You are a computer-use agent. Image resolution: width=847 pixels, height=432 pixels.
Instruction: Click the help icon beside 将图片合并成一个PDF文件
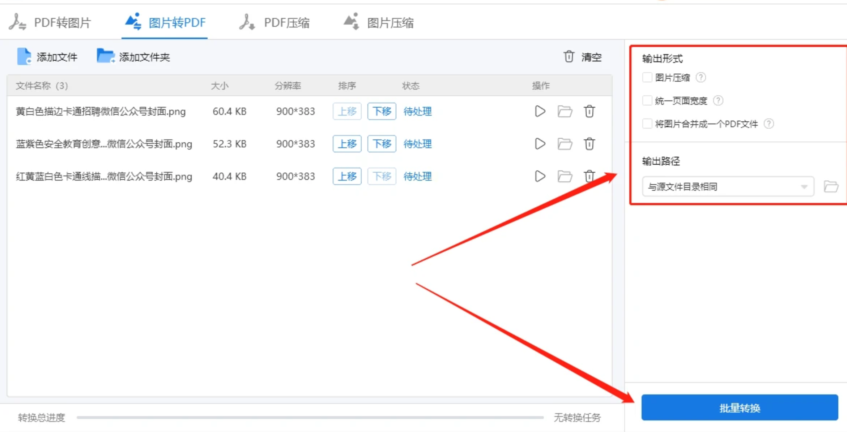click(769, 124)
